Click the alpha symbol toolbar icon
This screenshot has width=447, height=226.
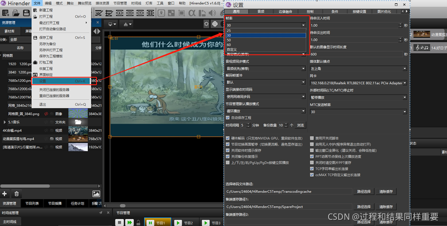[192, 13]
